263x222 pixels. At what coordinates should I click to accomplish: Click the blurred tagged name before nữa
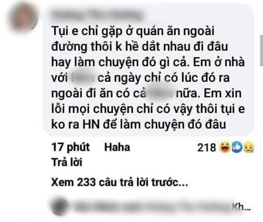click(160, 93)
